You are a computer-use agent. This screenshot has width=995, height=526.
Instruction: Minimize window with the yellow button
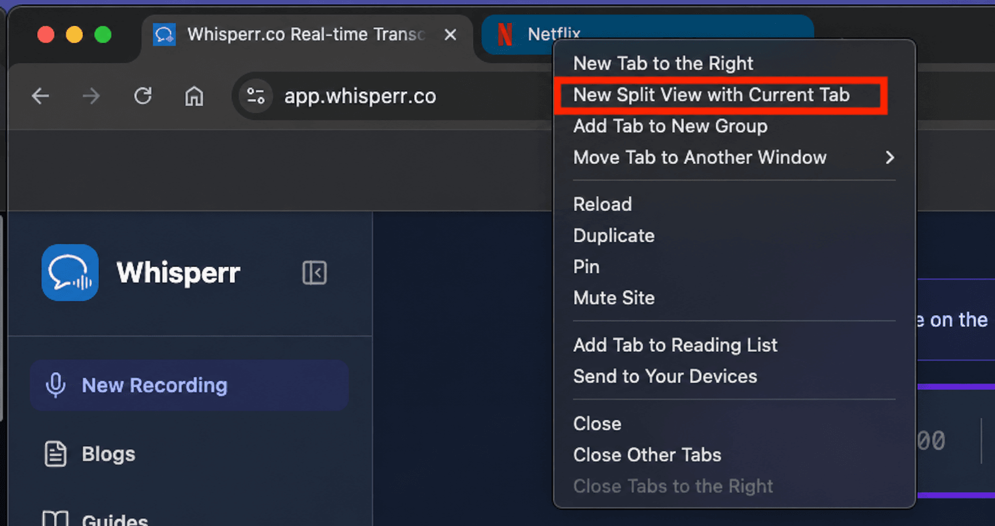[74, 35]
